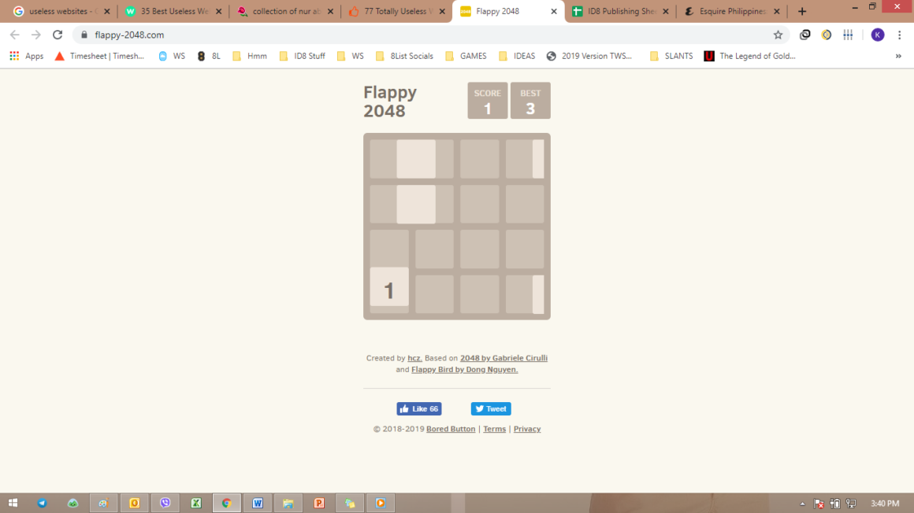Open the Hmm bookmark folder
This screenshot has width=914, height=513.
tap(250, 56)
